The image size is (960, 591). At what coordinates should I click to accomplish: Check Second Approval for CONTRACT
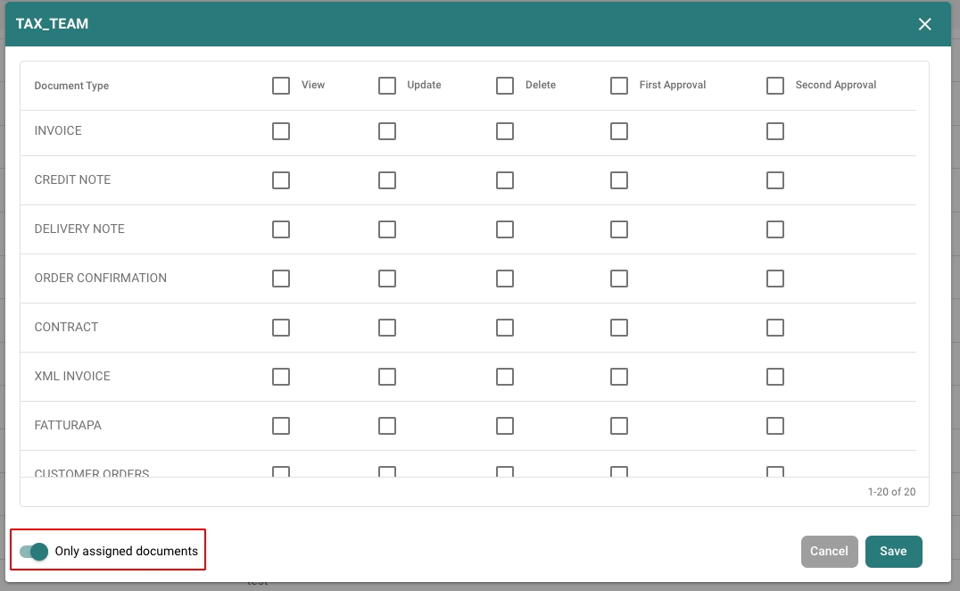(775, 328)
